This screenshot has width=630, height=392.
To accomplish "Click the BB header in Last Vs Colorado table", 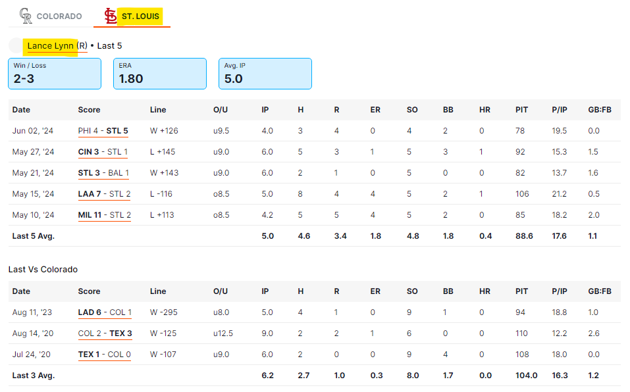I will (448, 291).
